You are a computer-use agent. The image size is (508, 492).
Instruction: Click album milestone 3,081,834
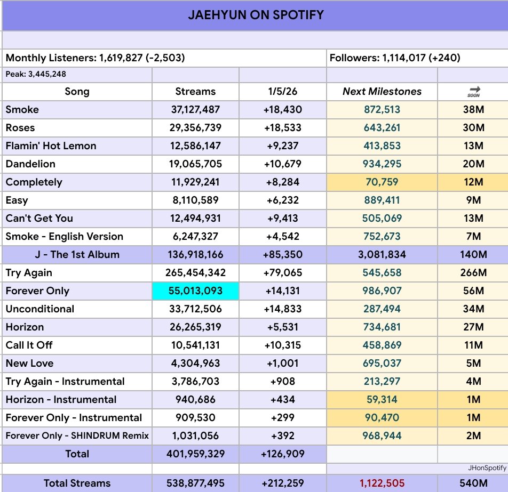[382, 255]
